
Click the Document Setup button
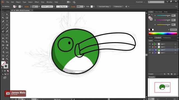point(104,7)
